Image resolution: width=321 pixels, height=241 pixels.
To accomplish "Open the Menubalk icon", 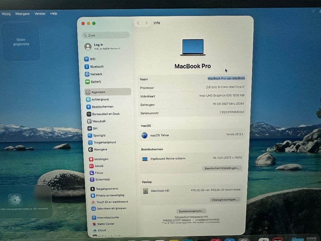I will 89,121.
